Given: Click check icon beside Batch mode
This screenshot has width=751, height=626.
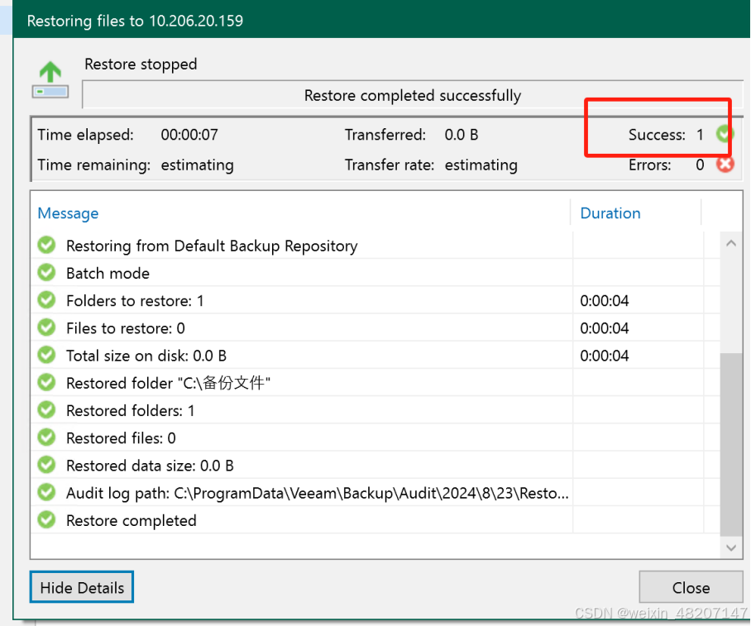Looking at the screenshot, I should 46,273.
